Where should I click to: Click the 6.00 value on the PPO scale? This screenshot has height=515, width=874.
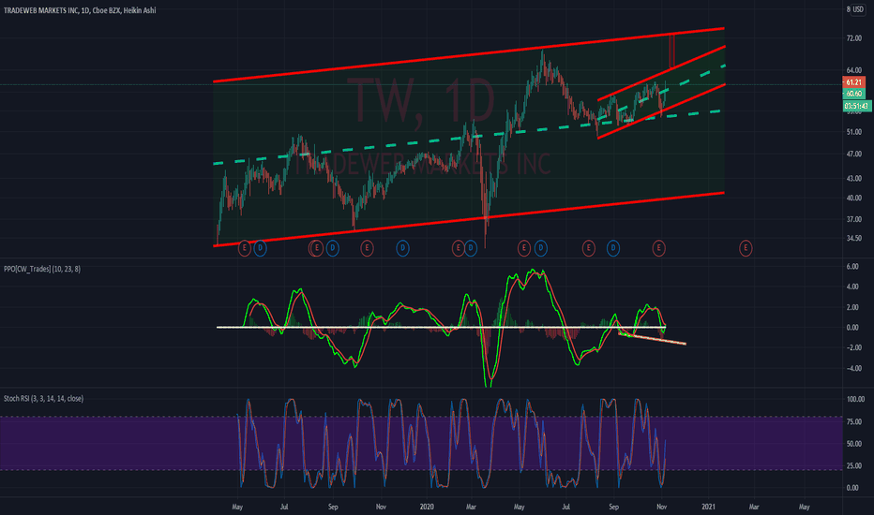(x=852, y=267)
